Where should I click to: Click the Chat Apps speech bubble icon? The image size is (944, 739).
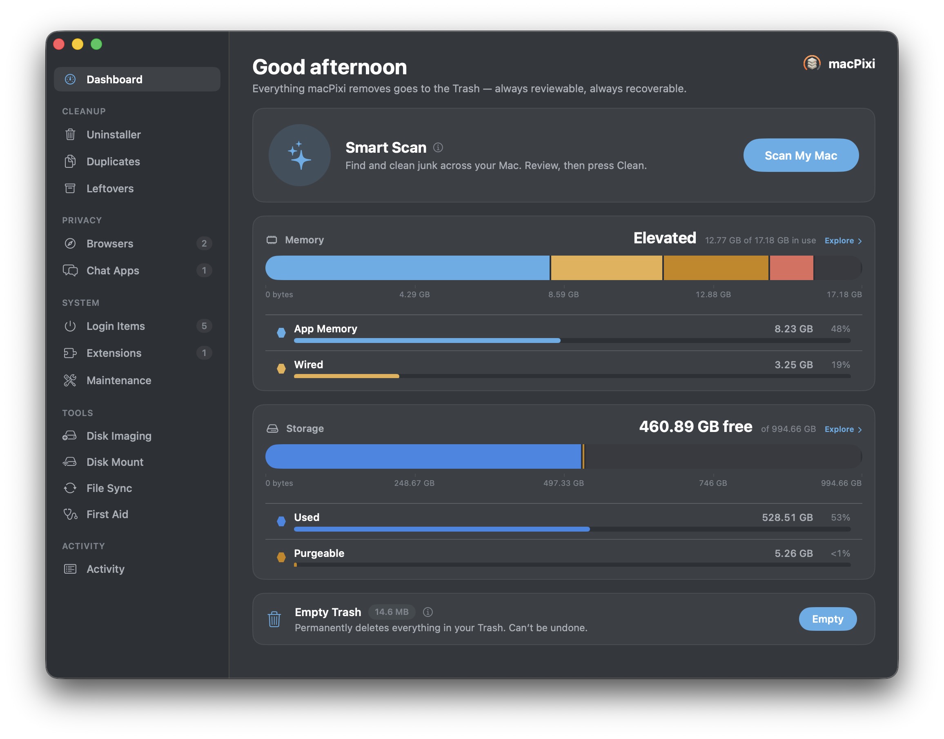(x=70, y=270)
